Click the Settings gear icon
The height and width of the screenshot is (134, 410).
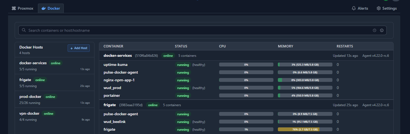pos(379,8)
